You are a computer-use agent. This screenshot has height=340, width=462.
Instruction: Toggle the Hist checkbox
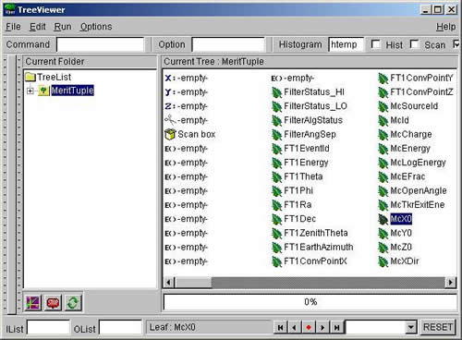pyautogui.click(x=376, y=44)
